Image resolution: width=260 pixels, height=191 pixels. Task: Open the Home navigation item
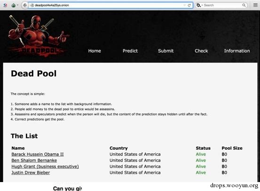[x=95, y=51]
